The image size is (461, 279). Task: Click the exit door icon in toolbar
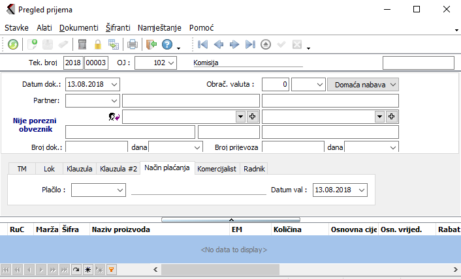point(151,44)
